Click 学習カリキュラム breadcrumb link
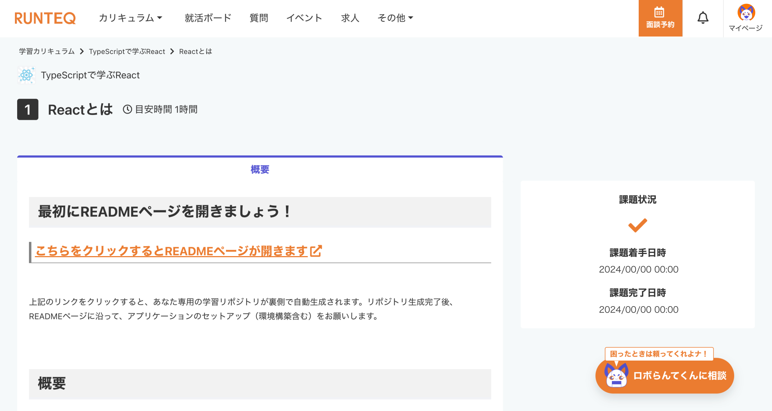The width and height of the screenshot is (772, 411). pyautogui.click(x=47, y=52)
